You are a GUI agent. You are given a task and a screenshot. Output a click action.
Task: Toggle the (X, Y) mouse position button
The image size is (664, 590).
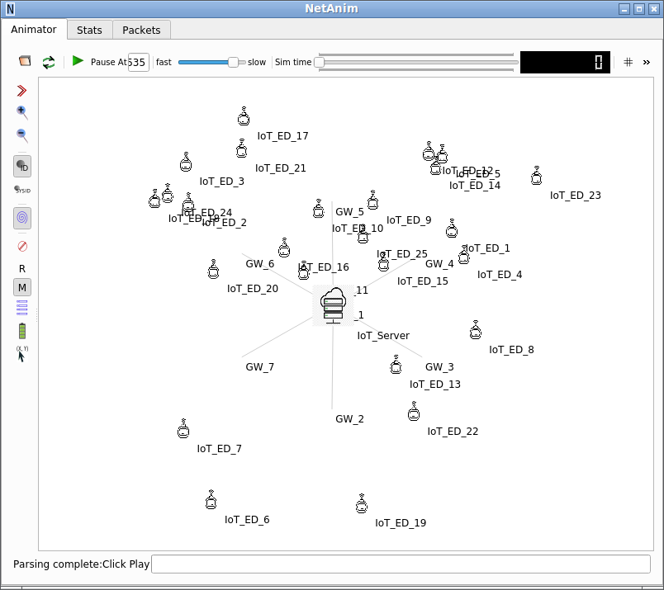coord(22,354)
